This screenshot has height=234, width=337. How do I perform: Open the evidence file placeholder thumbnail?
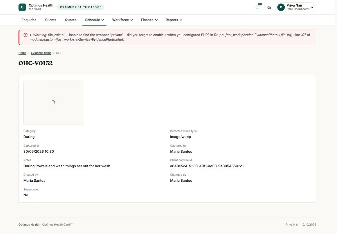[x=53, y=102]
